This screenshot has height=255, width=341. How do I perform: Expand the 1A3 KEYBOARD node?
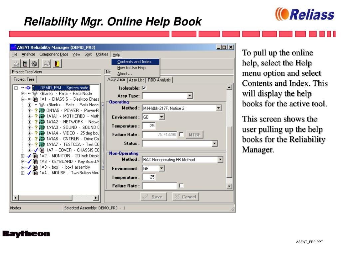point(23,162)
